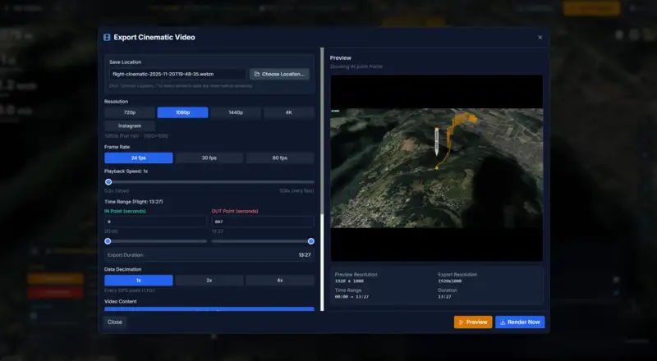Viewport: 657px width, 361px height.
Task: Click the orange Preview button
Action: pyautogui.click(x=473, y=322)
